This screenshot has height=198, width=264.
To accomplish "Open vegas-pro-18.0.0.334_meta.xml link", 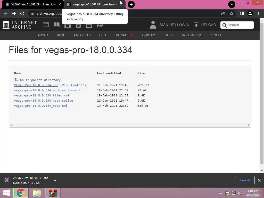I will coord(40,106).
